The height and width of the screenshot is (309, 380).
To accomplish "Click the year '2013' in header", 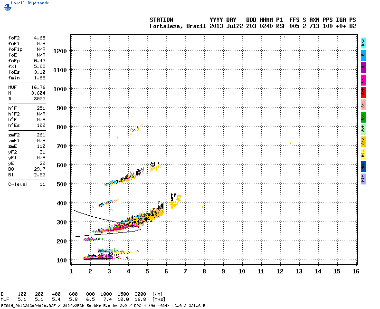I will click(x=216, y=26).
